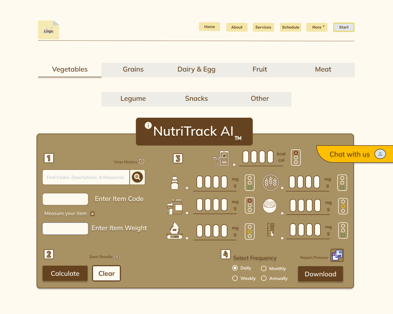Open the Snacks category tab
The height and width of the screenshot is (314, 393).
196,99
